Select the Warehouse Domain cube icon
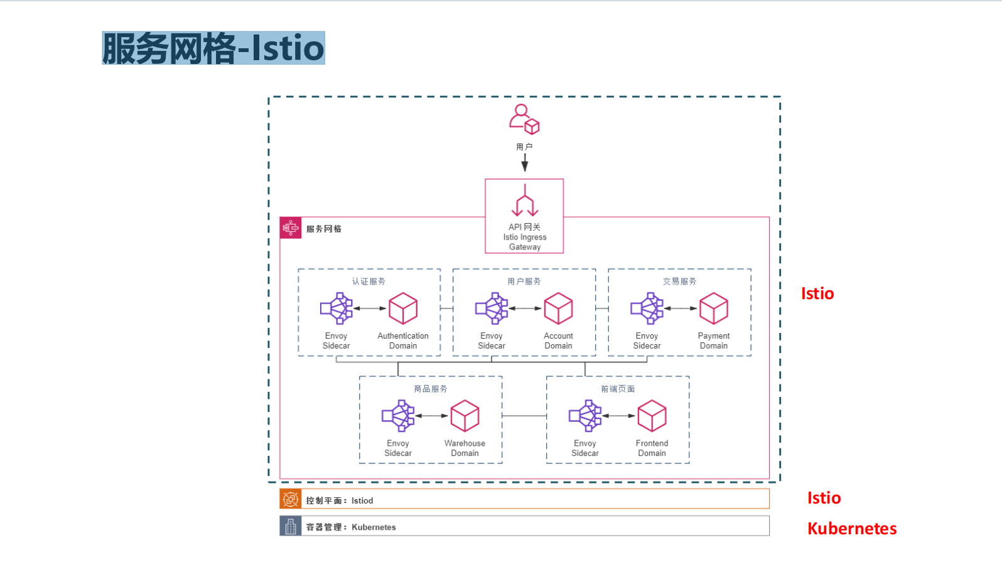The width and height of the screenshot is (1002, 565). click(x=465, y=416)
